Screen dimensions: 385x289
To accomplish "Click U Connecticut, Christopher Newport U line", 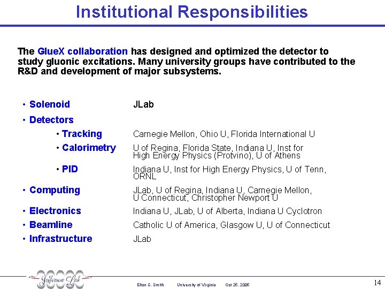I will [205, 198].
